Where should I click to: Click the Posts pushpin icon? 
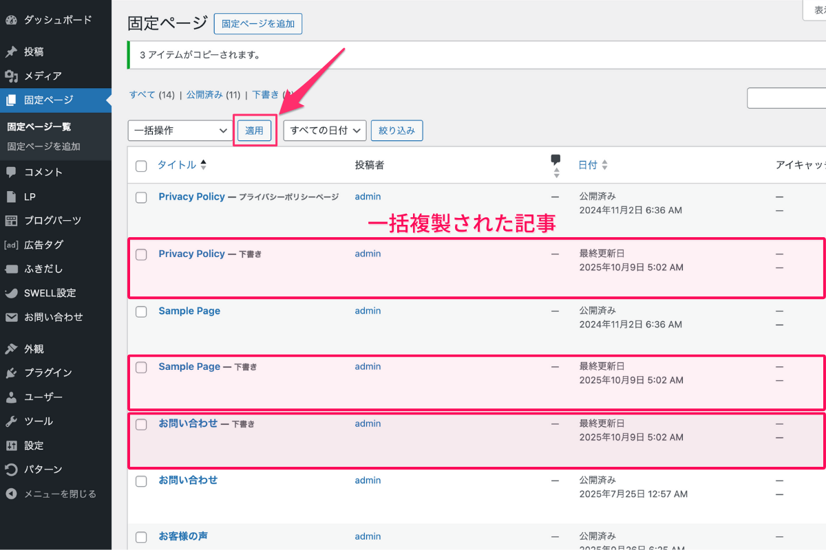coord(11,52)
